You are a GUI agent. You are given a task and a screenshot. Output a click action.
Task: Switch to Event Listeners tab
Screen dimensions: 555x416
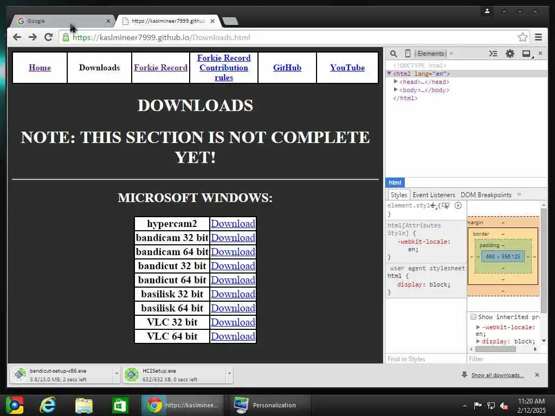(x=434, y=195)
